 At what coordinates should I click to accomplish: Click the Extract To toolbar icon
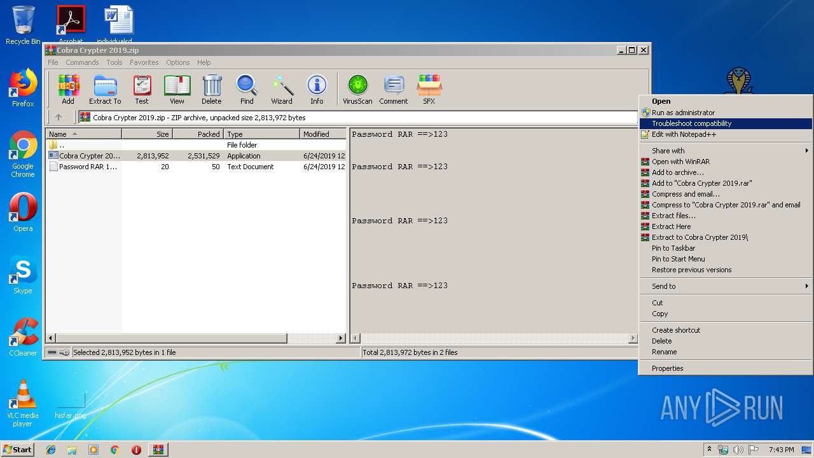[105, 89]
